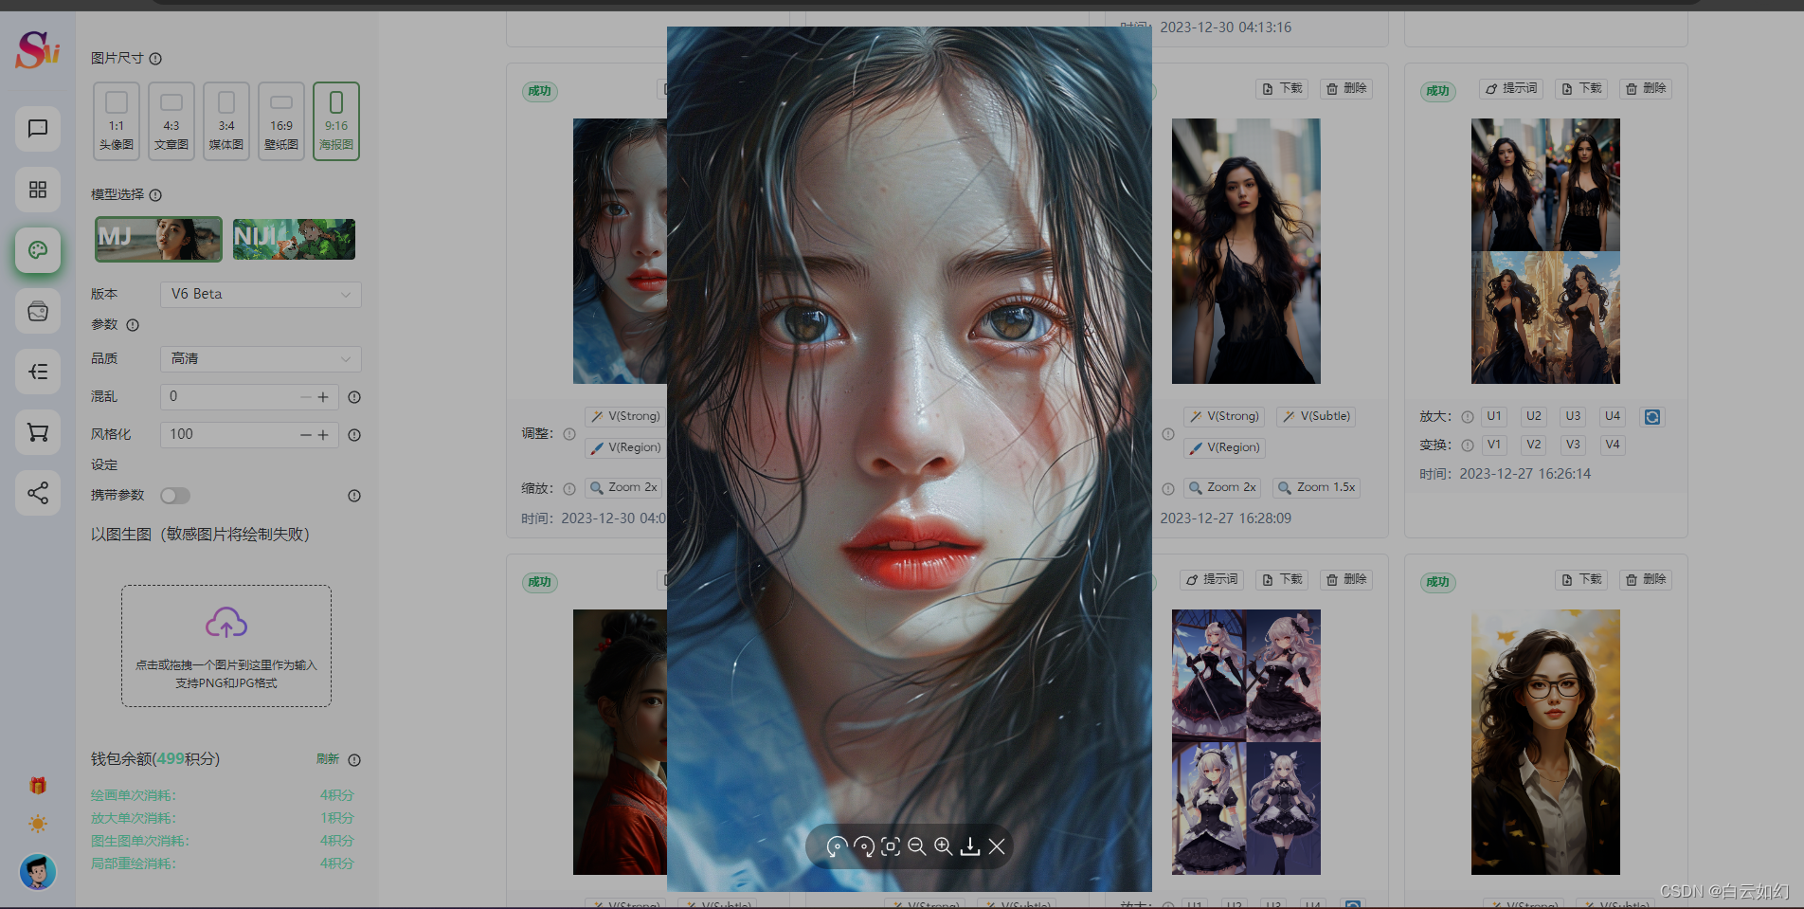Collapse the menu via the sidebar indent icon
The width and height of the screenshot is (1804, 909).
[x=38, y=372]
